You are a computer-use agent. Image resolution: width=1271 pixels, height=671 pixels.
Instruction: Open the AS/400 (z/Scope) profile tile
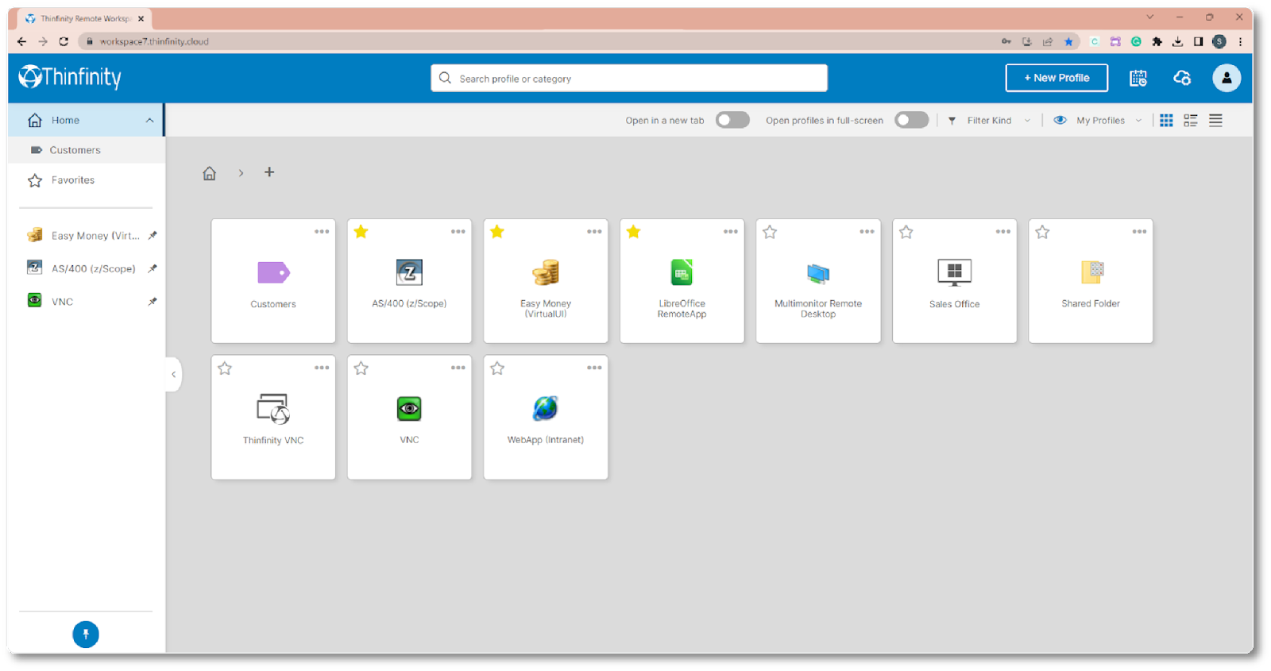tap(409, 280)
